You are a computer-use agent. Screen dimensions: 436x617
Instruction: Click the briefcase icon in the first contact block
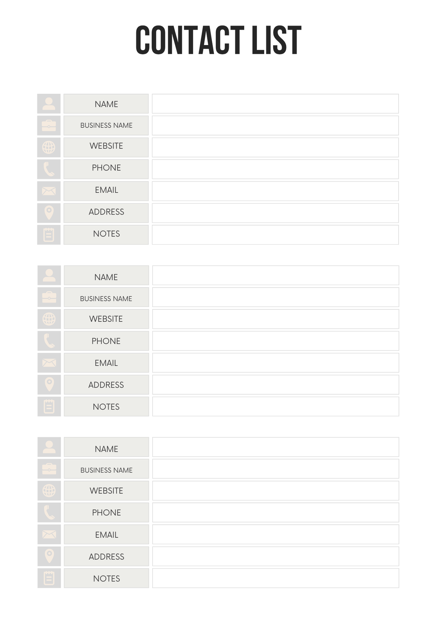pyautogui.click(x=49, y=125)
